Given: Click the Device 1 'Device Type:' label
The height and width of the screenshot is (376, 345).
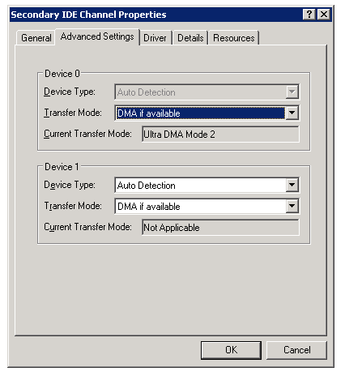Looking at the screenshot, I should tap(70, 185).
